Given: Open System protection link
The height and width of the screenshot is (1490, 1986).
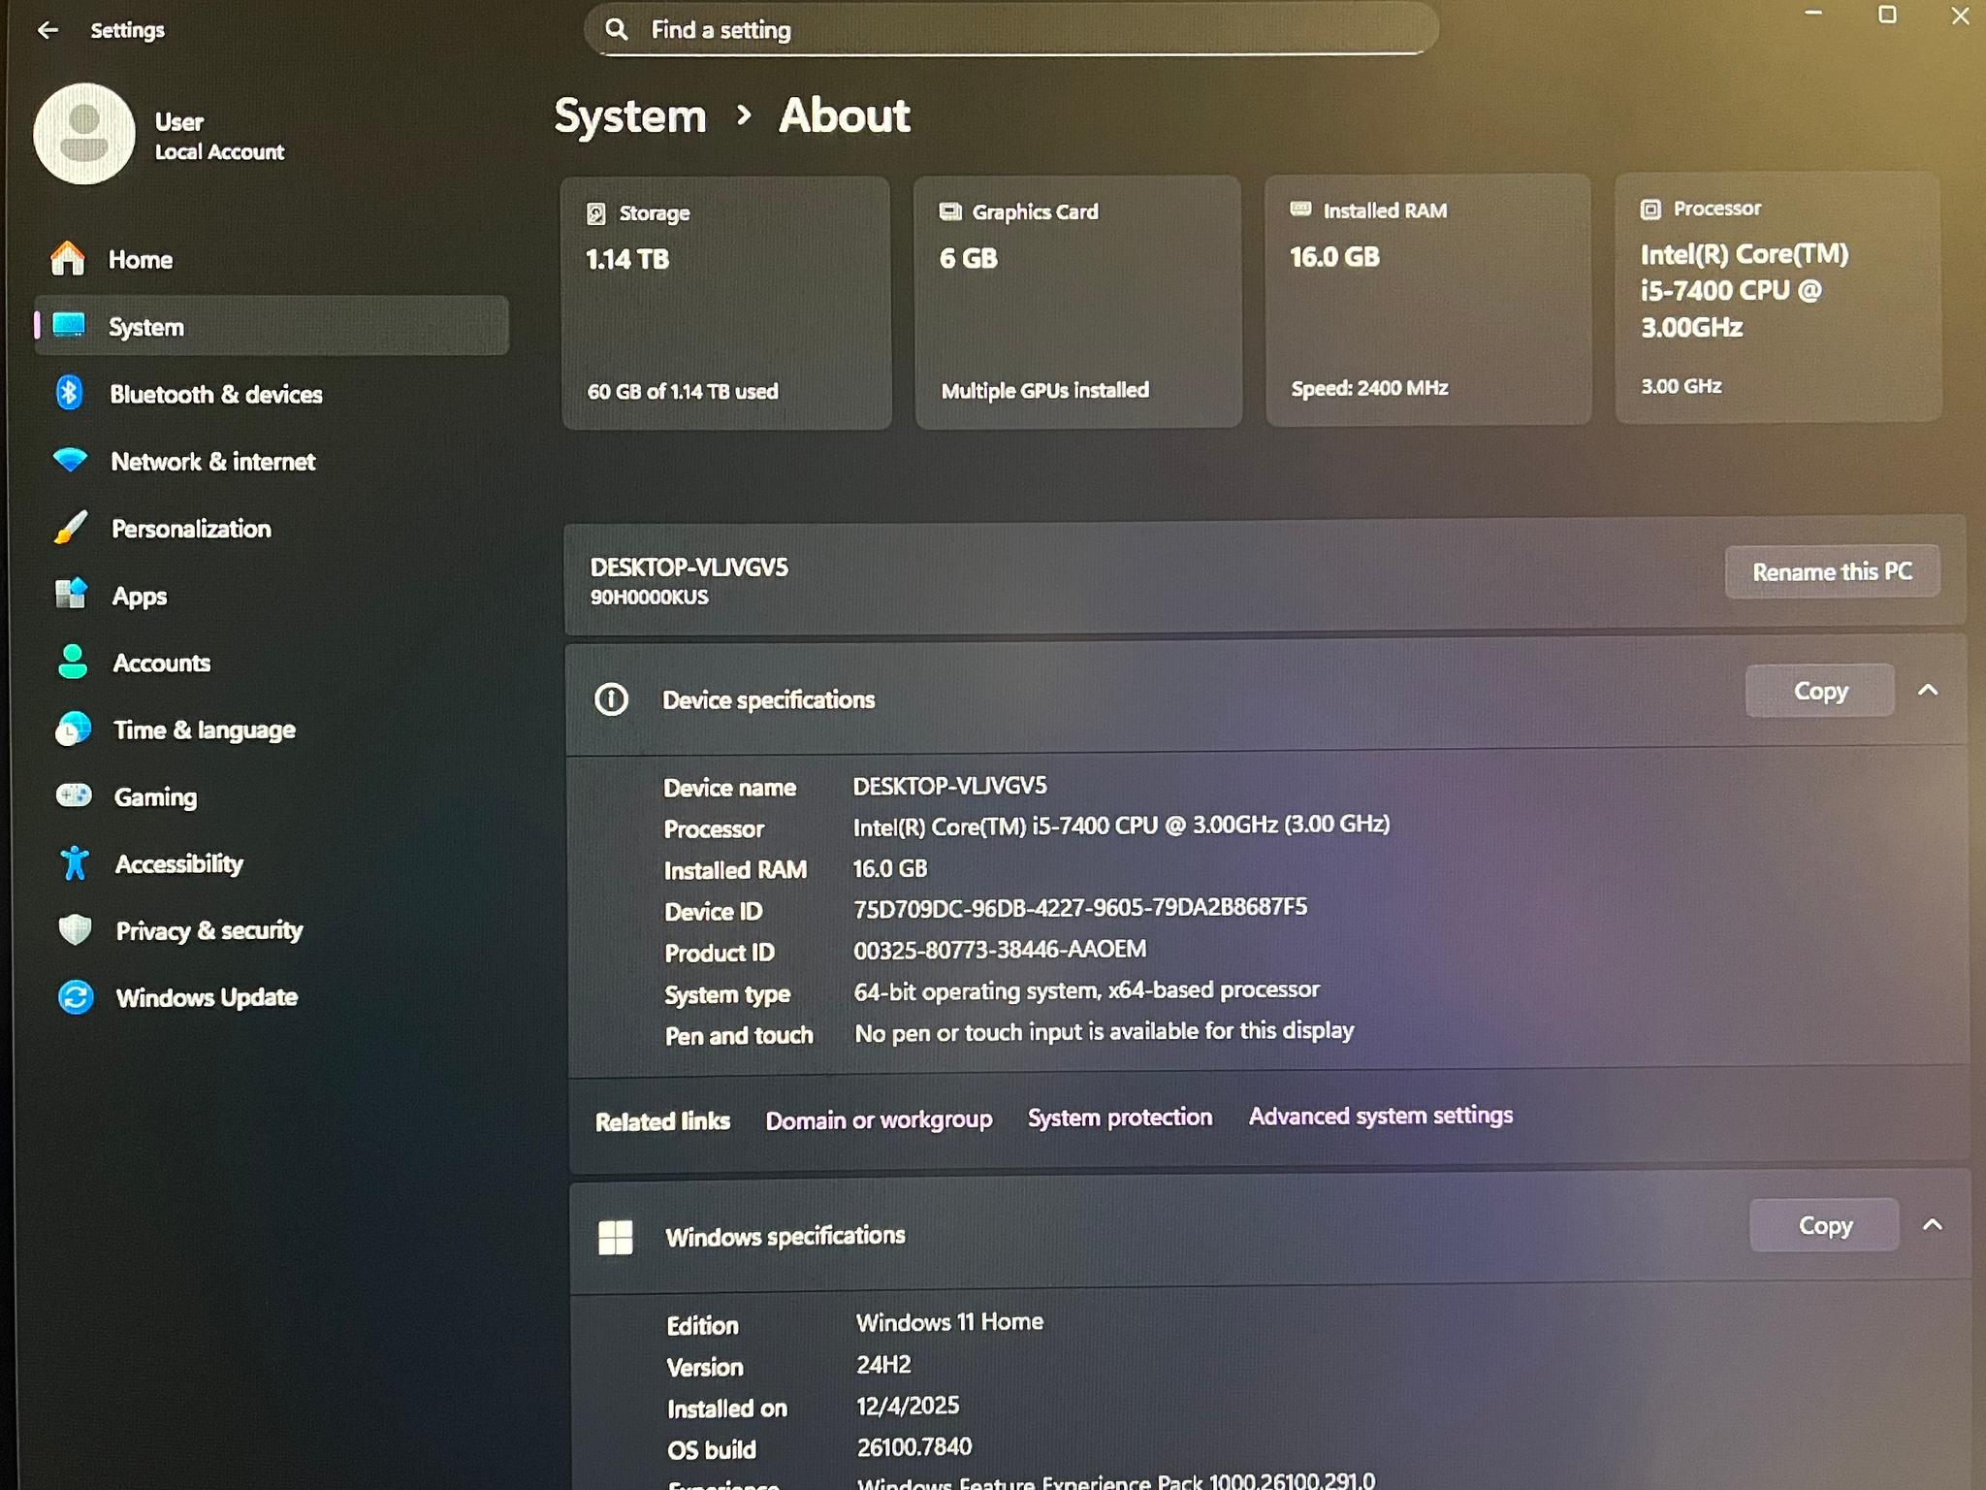Looking at the screenshot, I should pyautogui.click(x=1120, y=1117).
